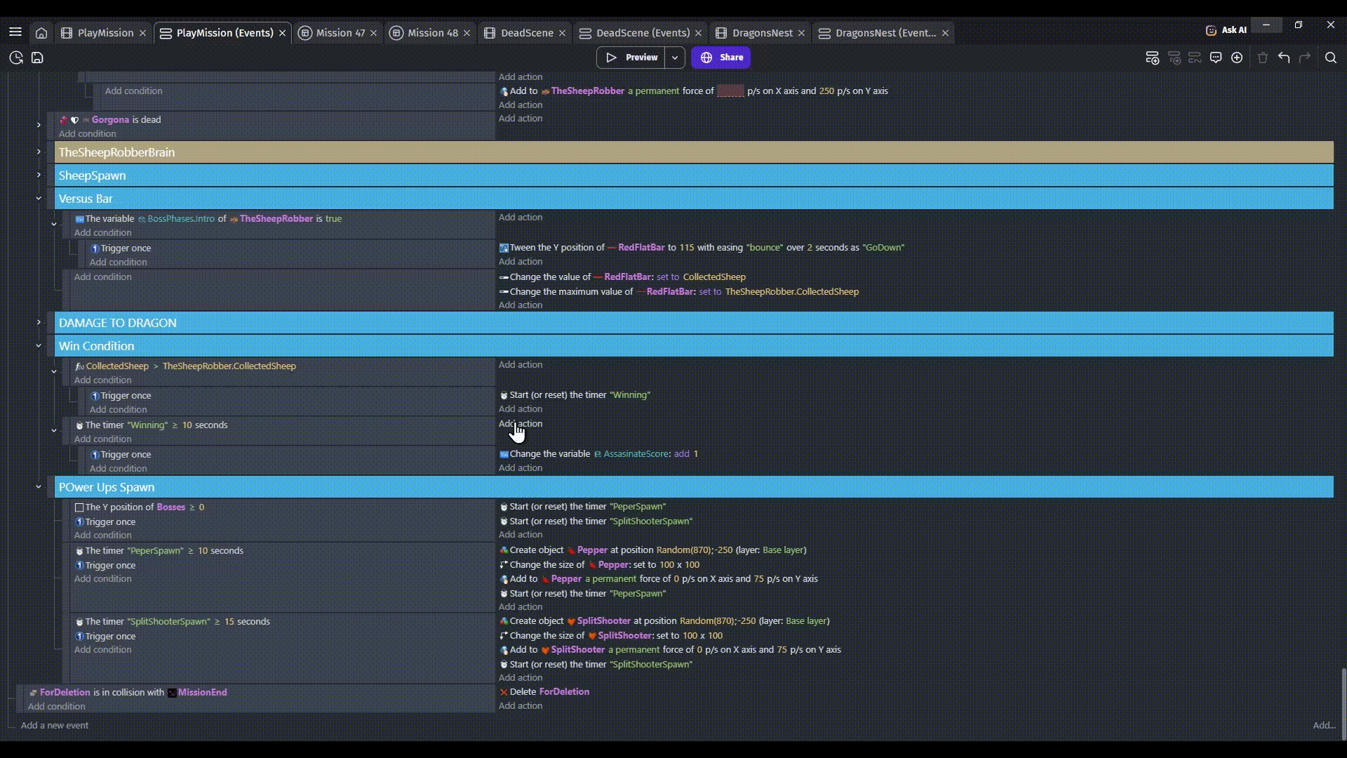This screenshot has width=1347, height=758.
Task: Open search in events sheet
Action: coord(1330,58)
